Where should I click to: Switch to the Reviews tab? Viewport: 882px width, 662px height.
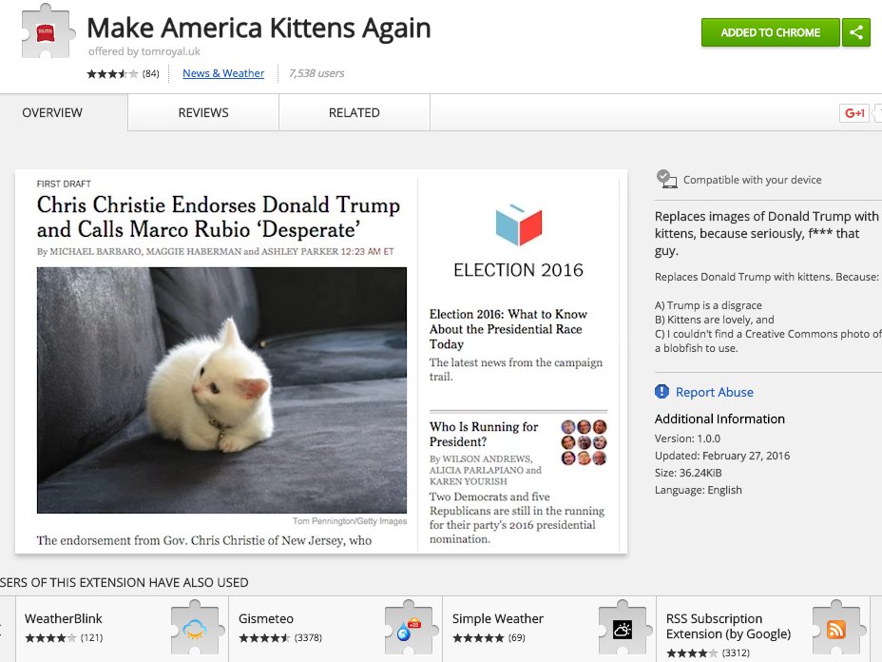(x=203, y=112)
